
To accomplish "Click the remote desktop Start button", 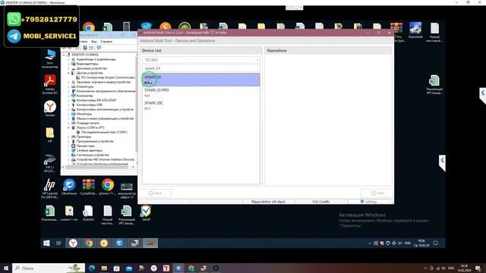I will click(x=46, y=243).
